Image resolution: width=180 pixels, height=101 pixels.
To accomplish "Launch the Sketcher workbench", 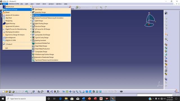I will tap(51, 15).
